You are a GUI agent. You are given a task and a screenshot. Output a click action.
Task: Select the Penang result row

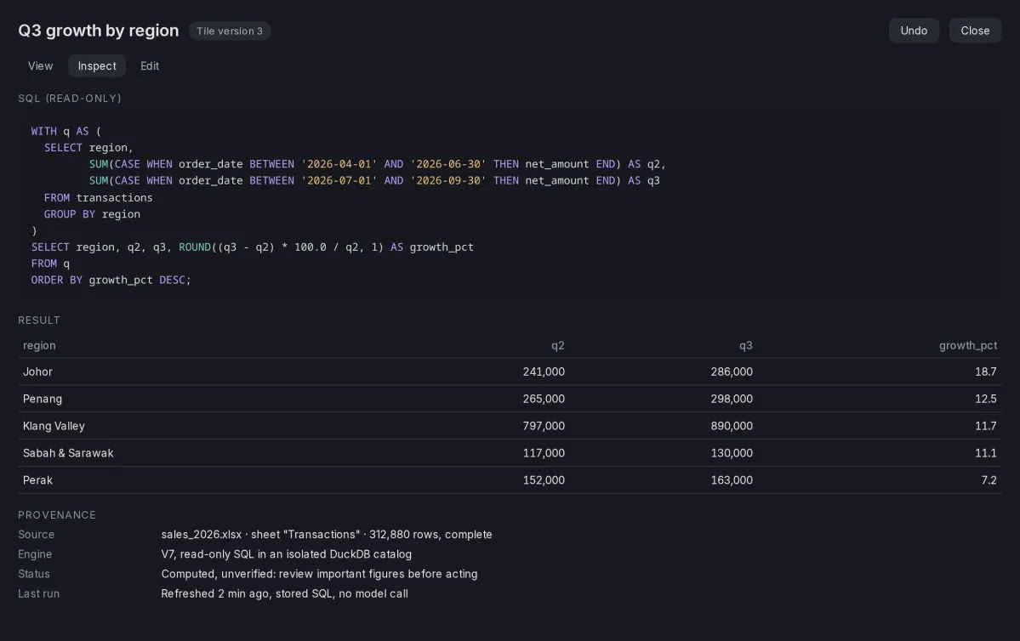510,400
